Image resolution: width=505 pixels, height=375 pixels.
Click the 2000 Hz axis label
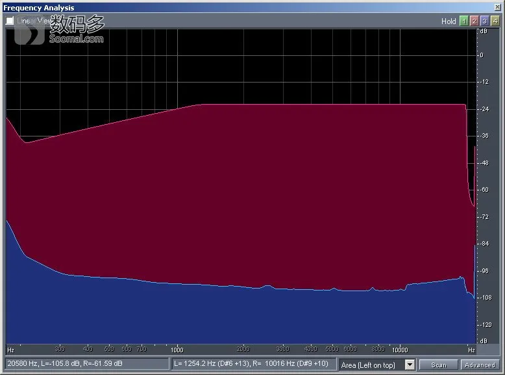(x=243, y=349)
